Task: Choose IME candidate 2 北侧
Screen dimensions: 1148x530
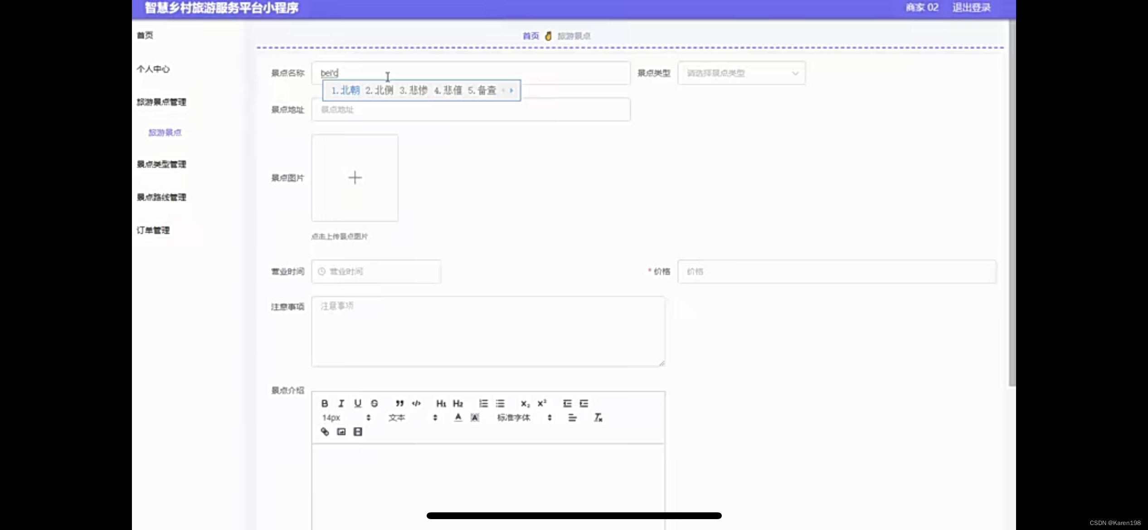Action: click(x=379, y=91)
